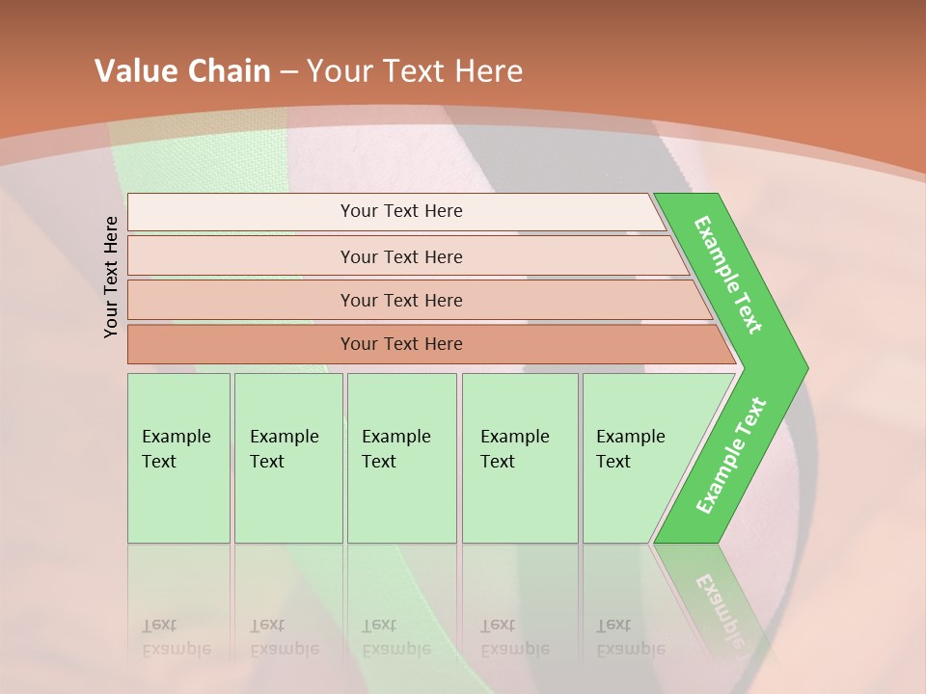Click the mirrored reflection text below the fourth box
The height and width of the screenshot is (694, 926).
515,637
